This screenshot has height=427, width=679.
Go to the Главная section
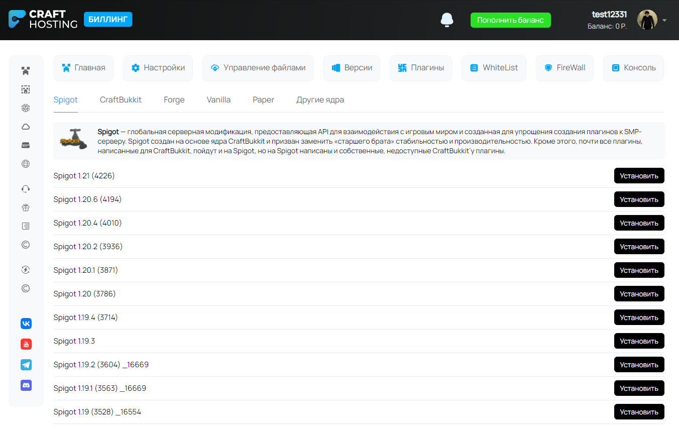[83, 68]
